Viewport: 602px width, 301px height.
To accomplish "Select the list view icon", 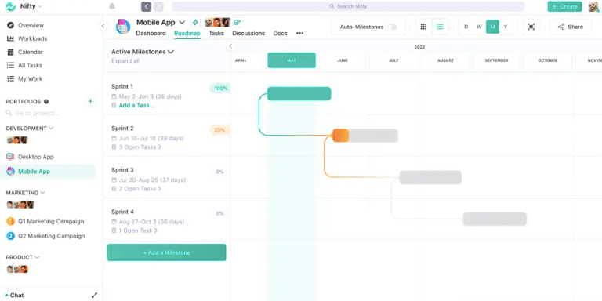I will (440, 27).
